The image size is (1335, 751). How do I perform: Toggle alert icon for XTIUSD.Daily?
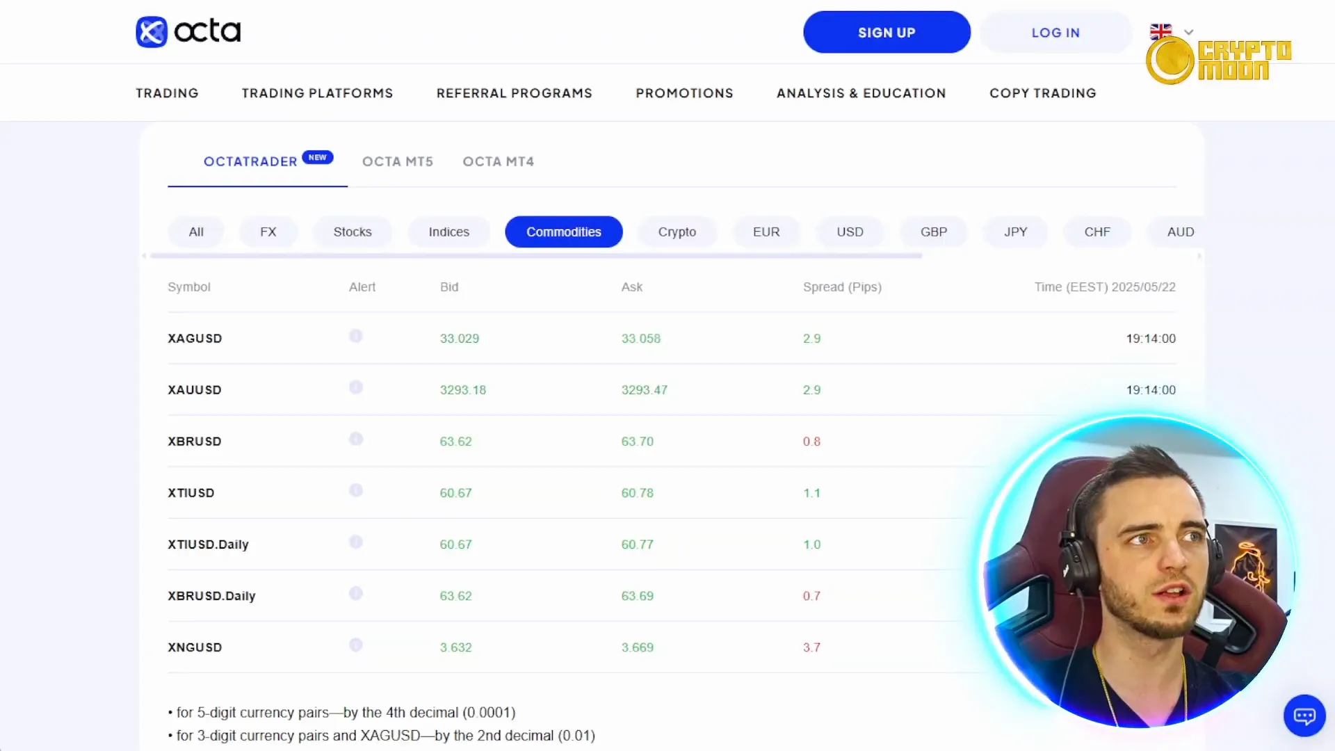click(355, 542)
